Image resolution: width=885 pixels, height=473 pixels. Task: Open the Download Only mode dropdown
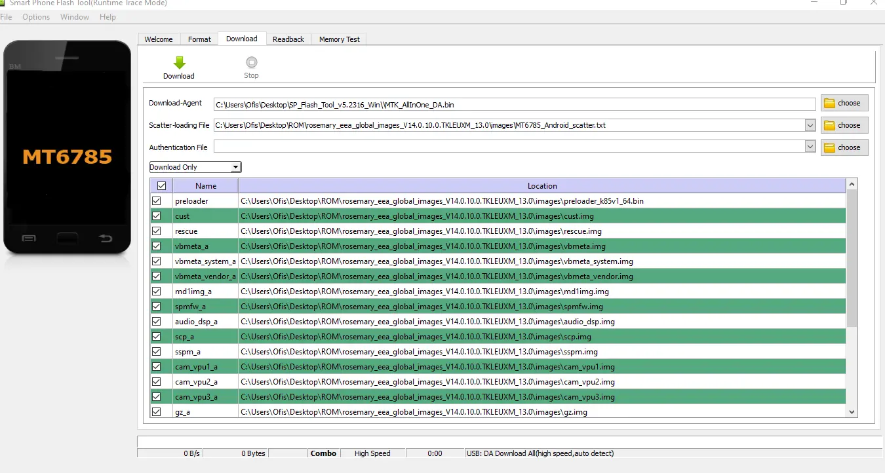[x=195, y=167]
